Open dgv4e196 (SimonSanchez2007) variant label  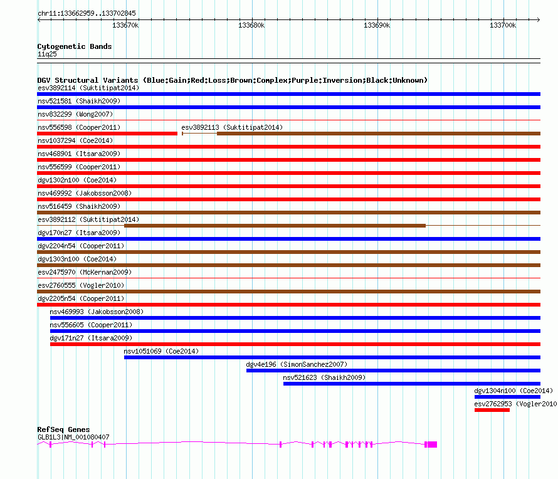click(297, 364)
